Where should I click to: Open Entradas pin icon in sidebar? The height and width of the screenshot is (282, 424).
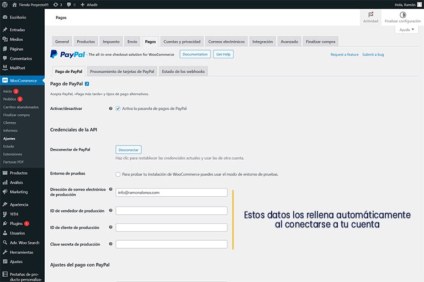click(5, 30)
